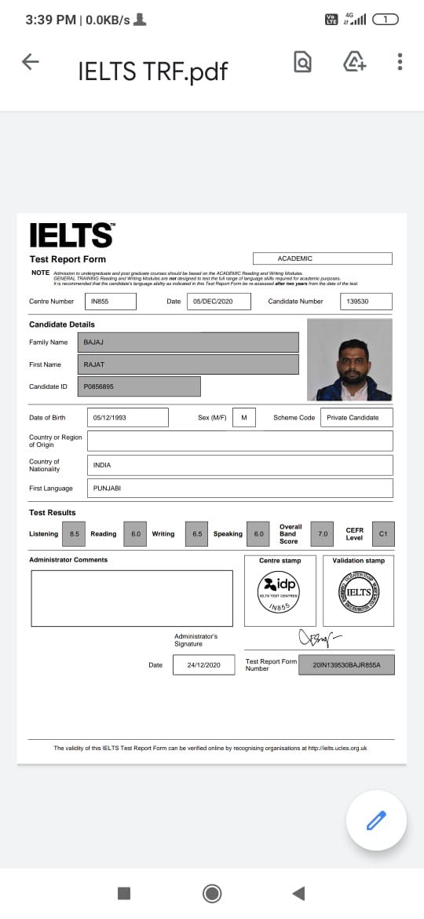Image resolution: width=424 pixels, height=919 pixels.
Task: Tap the CEFR Level C1 box
Action: [383, 534]
